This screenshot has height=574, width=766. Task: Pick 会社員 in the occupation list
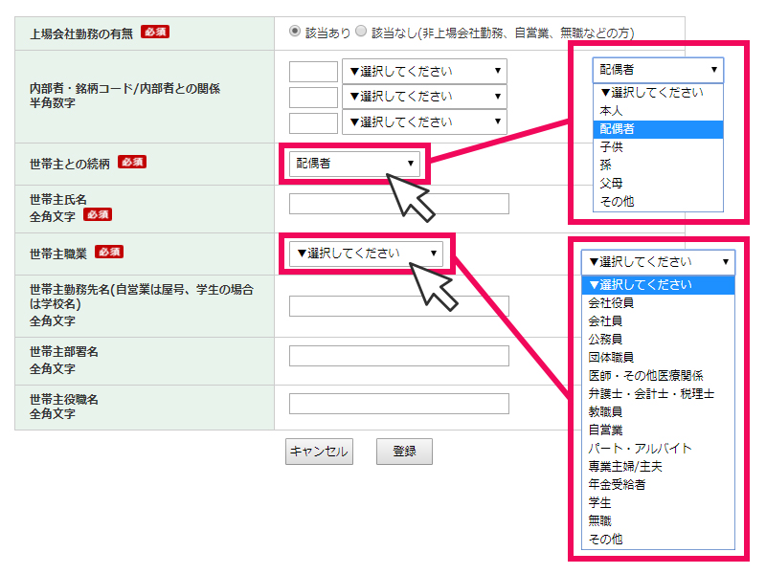(x=605, y=321)
